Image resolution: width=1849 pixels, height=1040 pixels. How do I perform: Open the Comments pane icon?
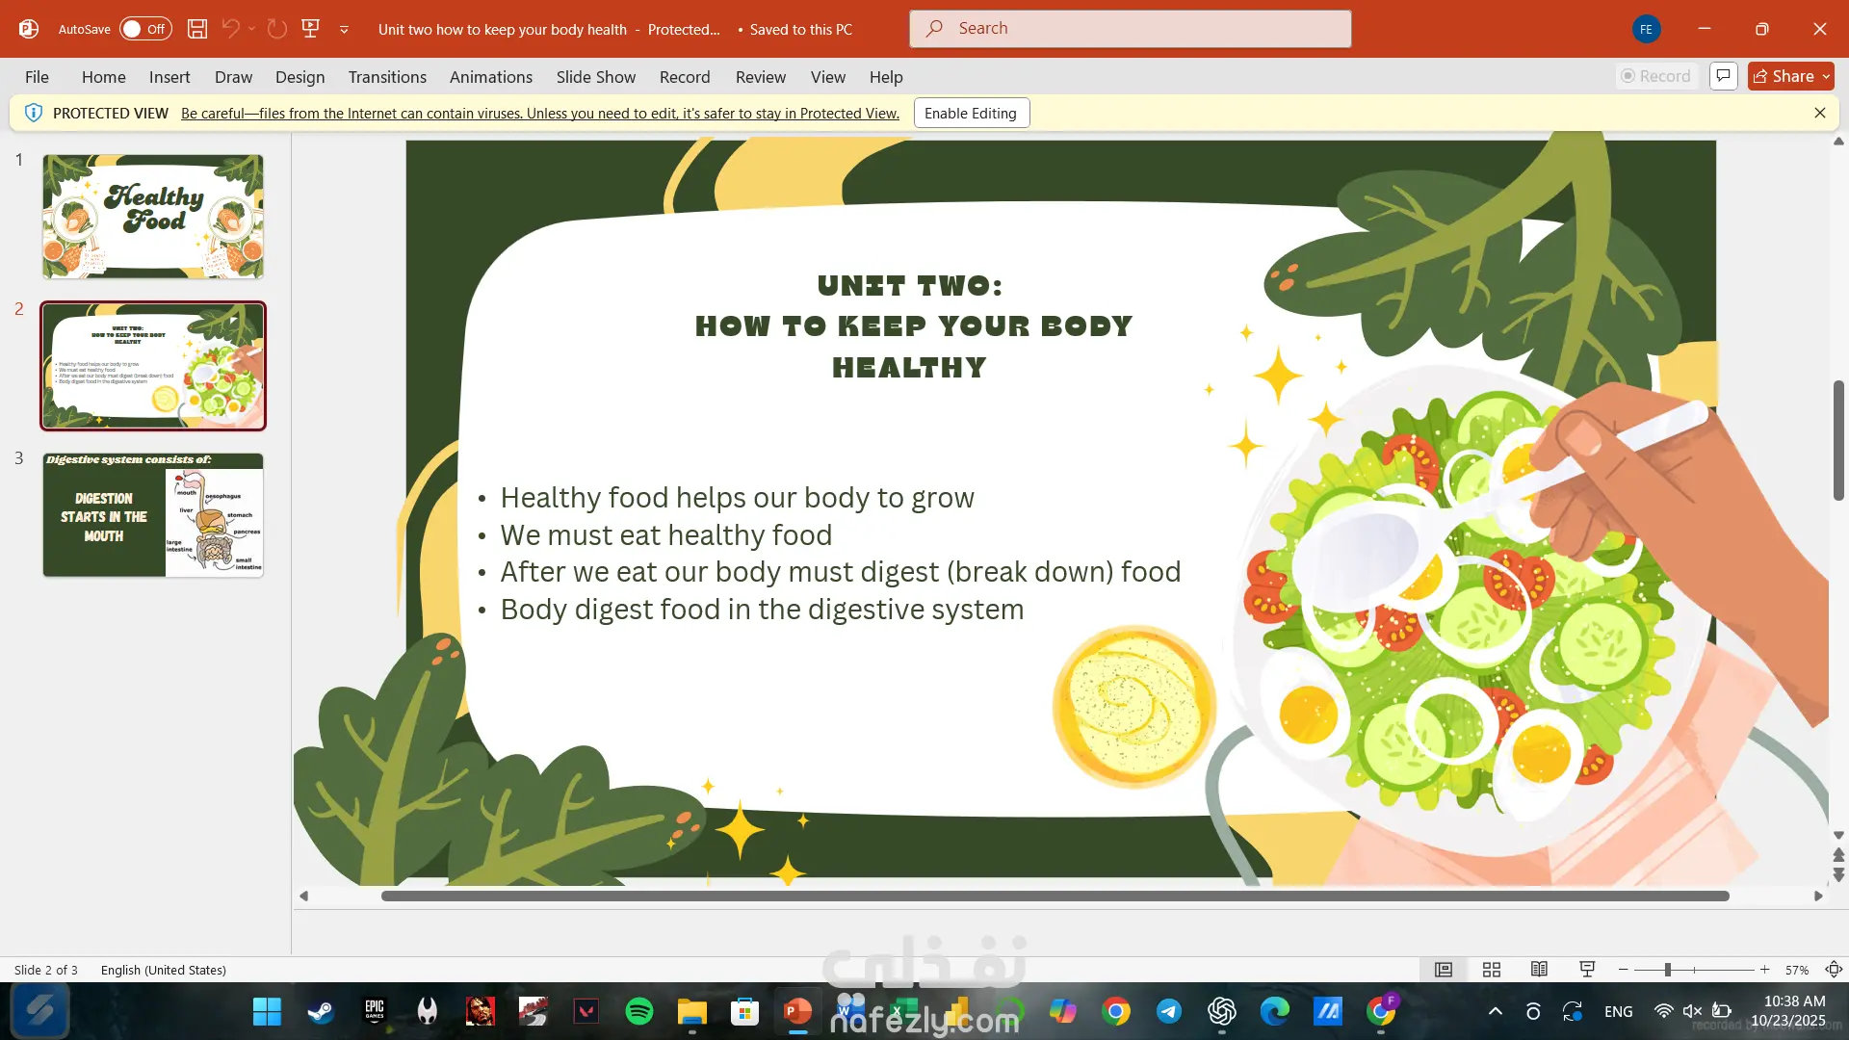tap(1723, 76)
